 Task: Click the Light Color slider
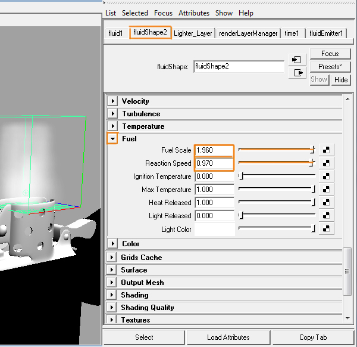click(277, 228)
